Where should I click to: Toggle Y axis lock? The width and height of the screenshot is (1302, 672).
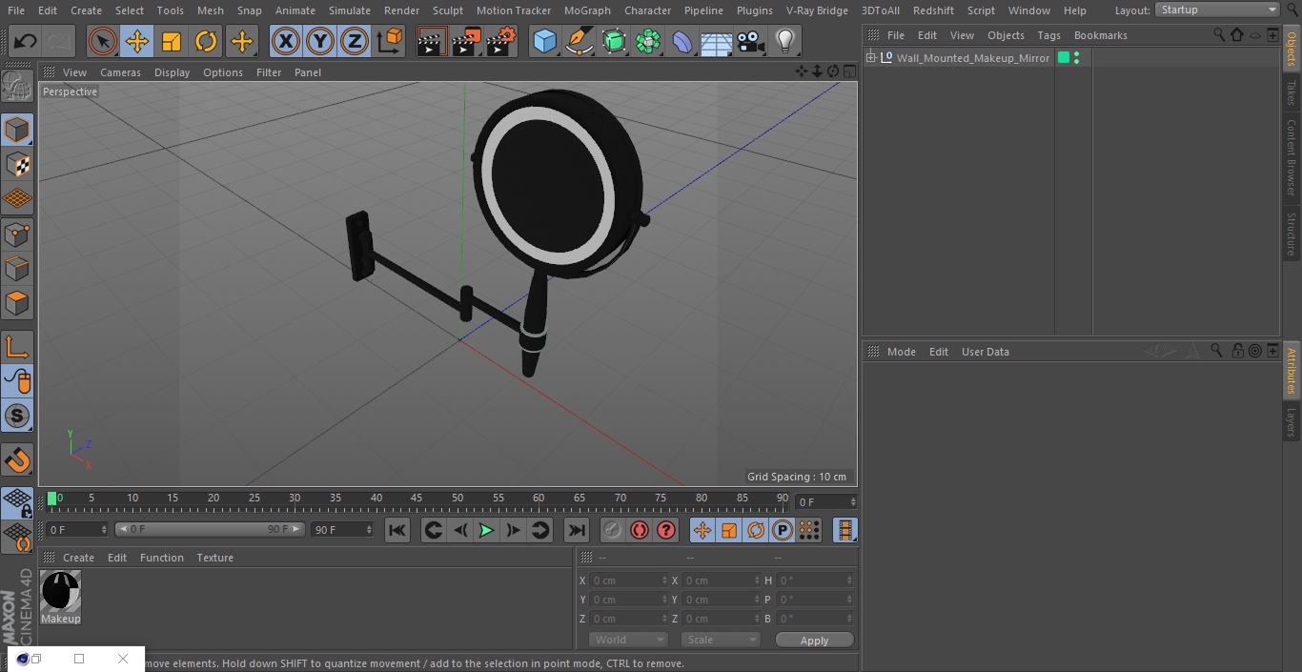pyautogui.click(x=320, y=41)
